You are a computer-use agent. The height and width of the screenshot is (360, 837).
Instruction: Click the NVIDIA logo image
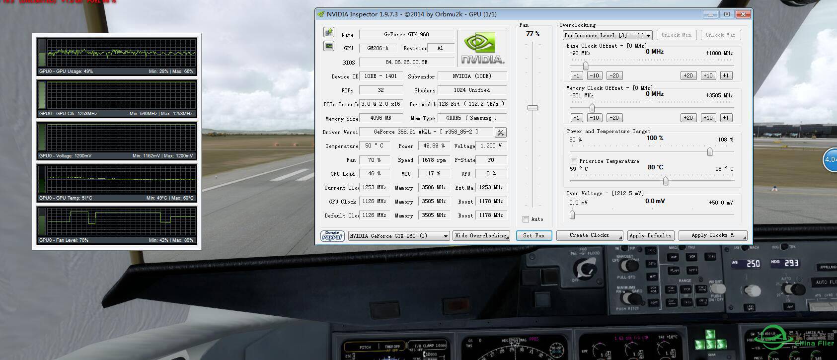click(482, 48)
